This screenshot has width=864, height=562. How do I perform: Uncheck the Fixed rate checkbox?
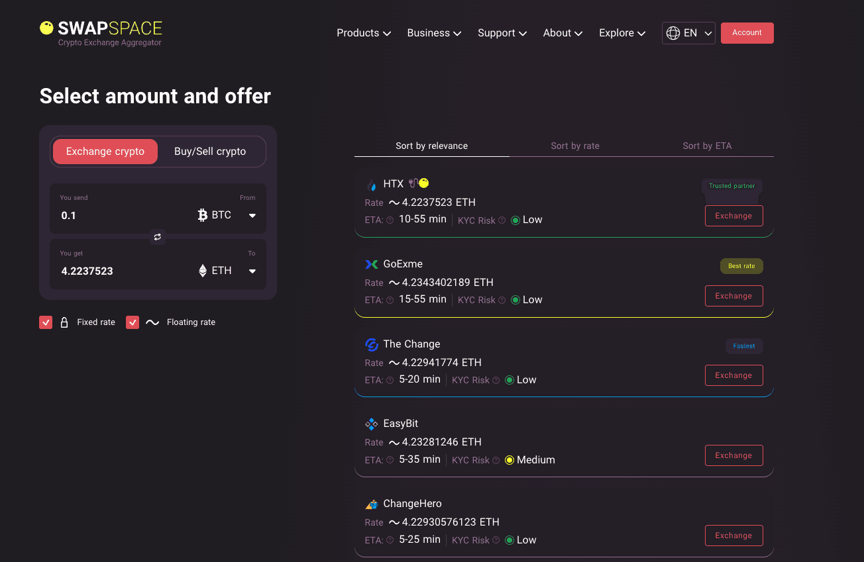point(46,322)
